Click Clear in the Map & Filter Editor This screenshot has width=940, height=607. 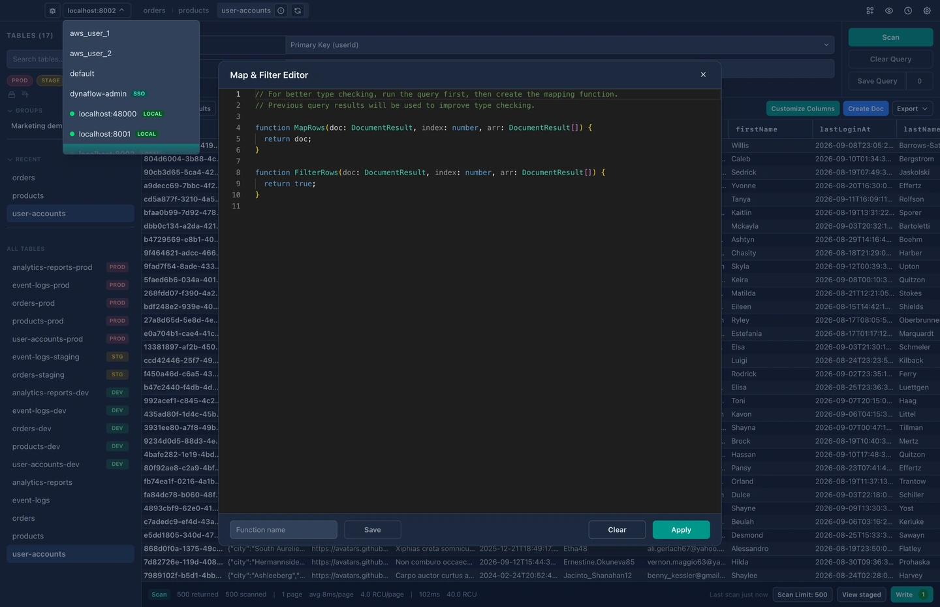pyautogui.click(x=617, y=530)
